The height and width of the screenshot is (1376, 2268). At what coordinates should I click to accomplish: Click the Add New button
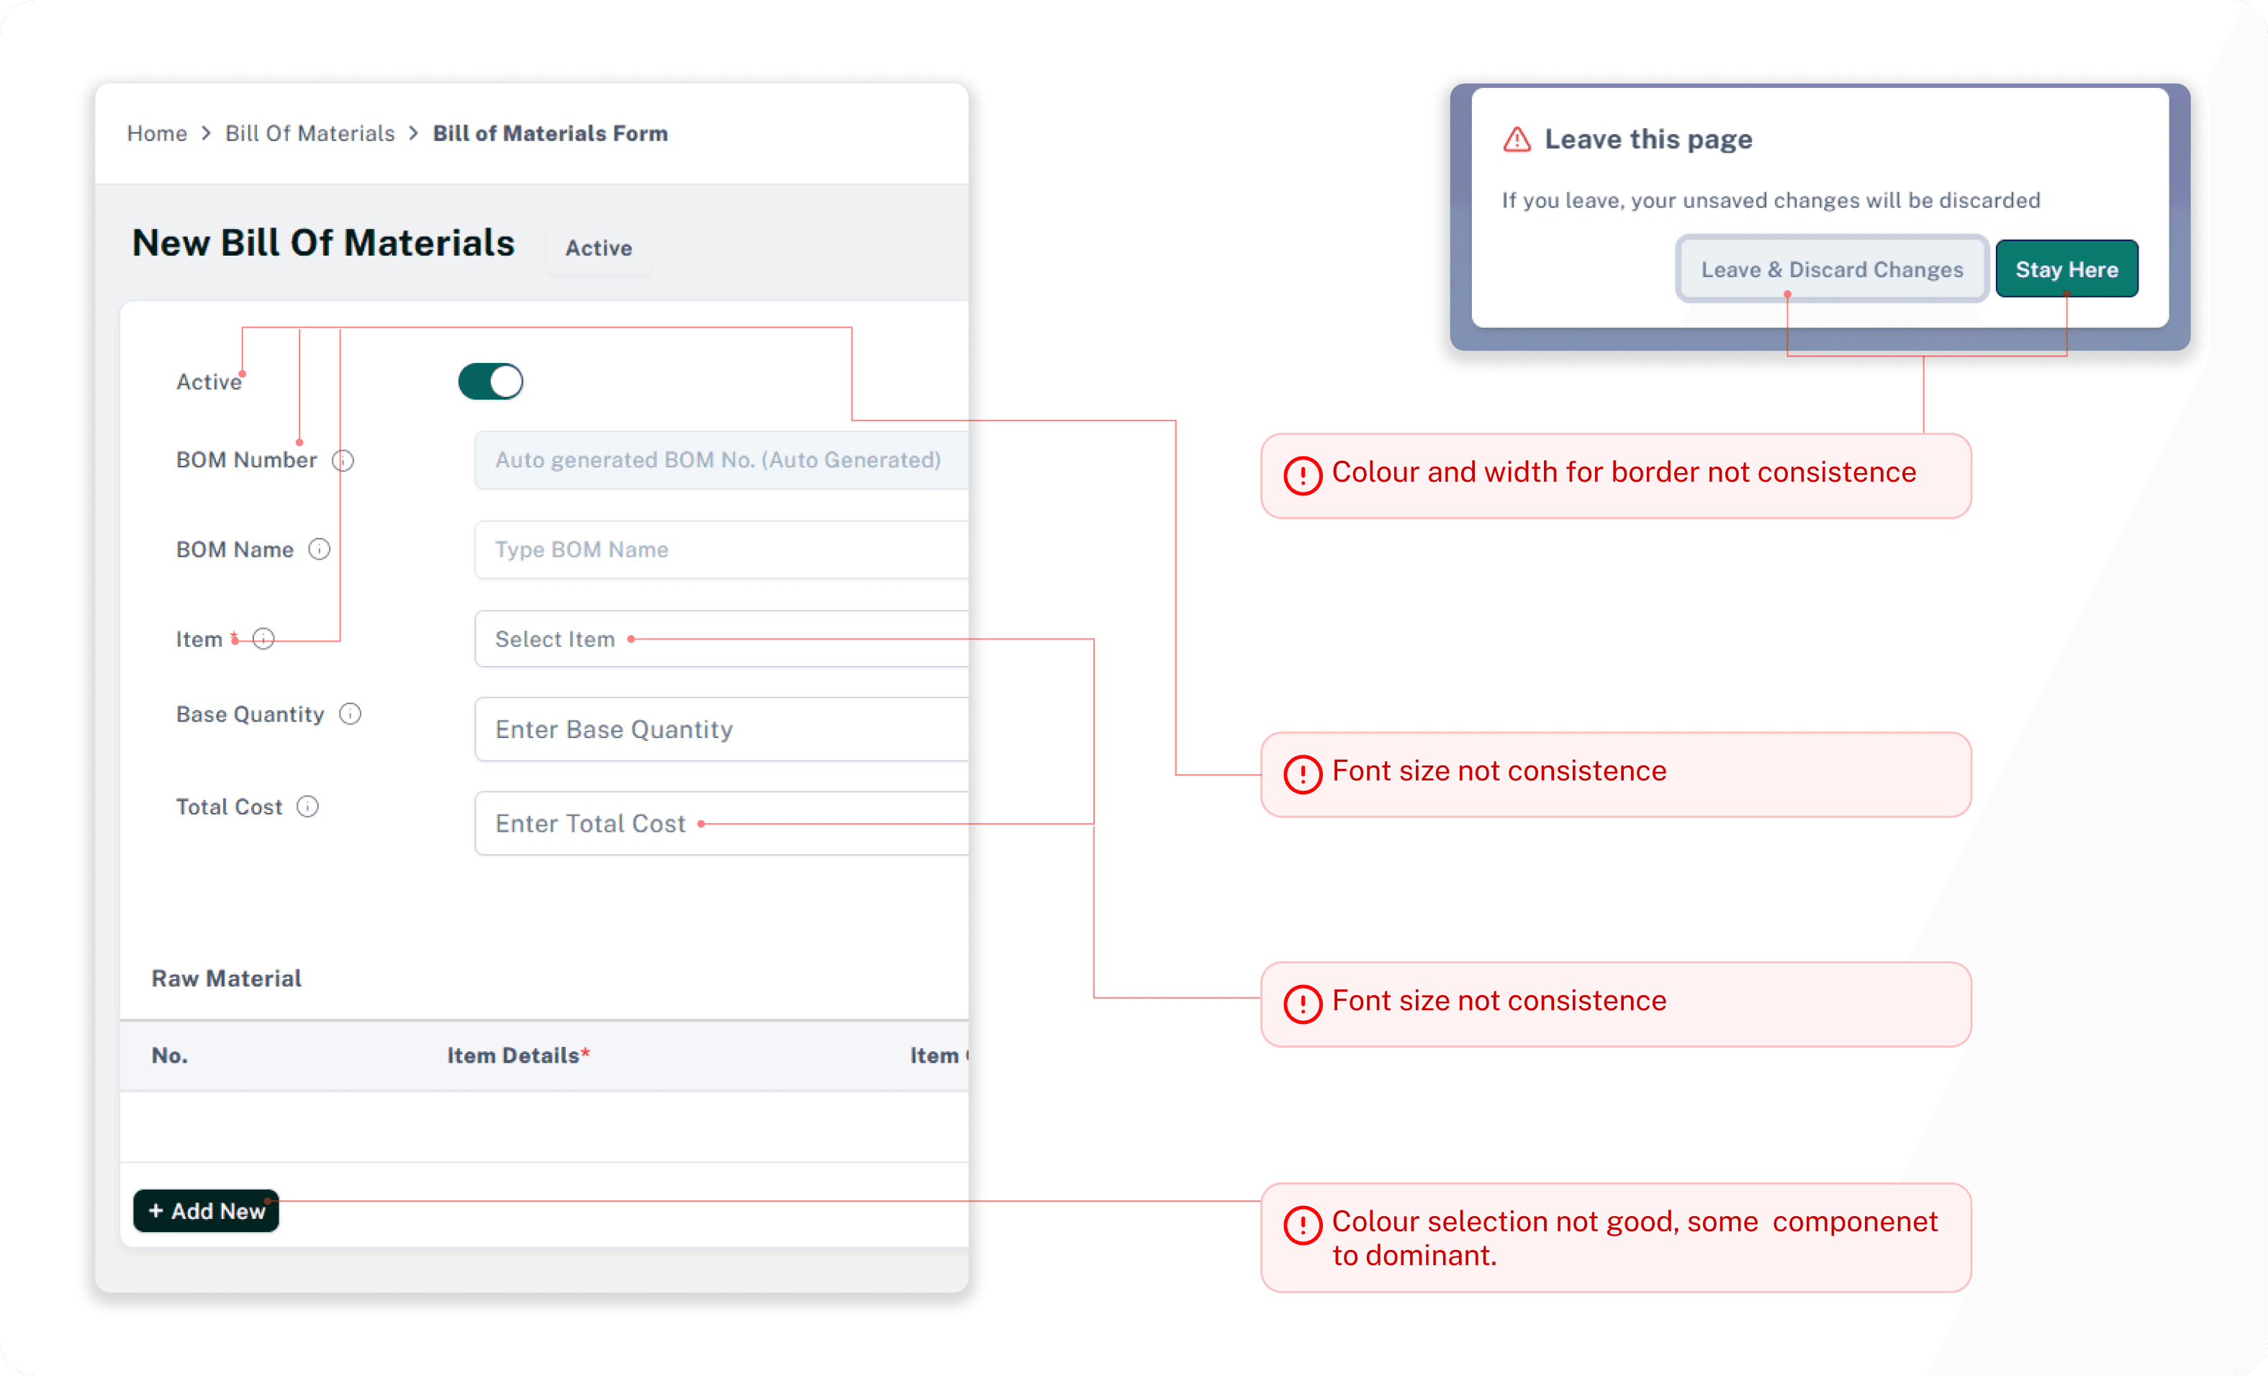tap(206, 1210)
